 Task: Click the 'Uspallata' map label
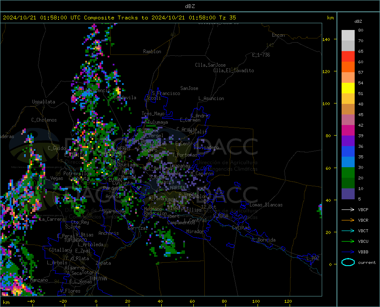(43, 102)
